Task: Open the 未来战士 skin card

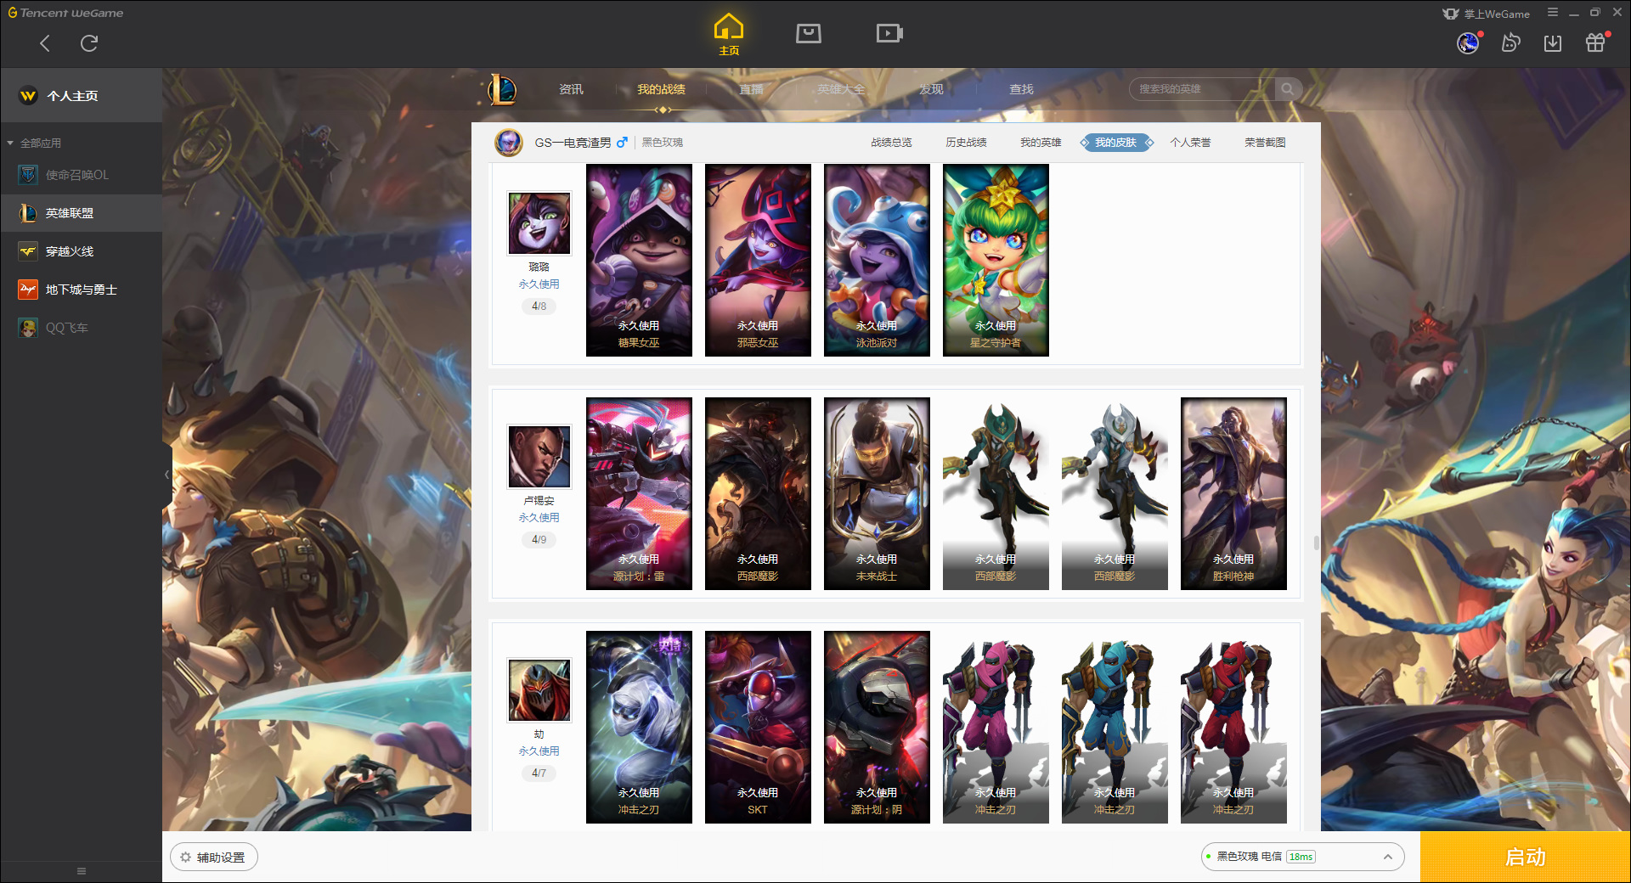Action: 877,493
